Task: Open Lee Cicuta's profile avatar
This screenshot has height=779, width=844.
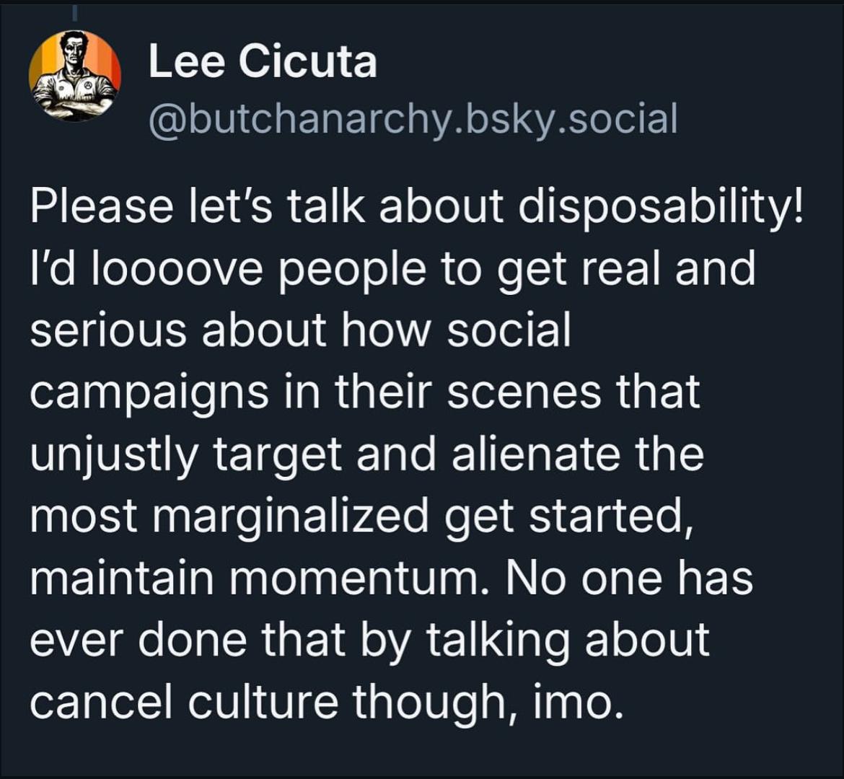Action: coord(74,76)
